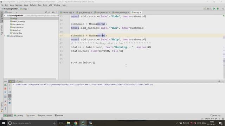
Task: Select func_tkinter.py in project tree
Action: tap(18, 24)
